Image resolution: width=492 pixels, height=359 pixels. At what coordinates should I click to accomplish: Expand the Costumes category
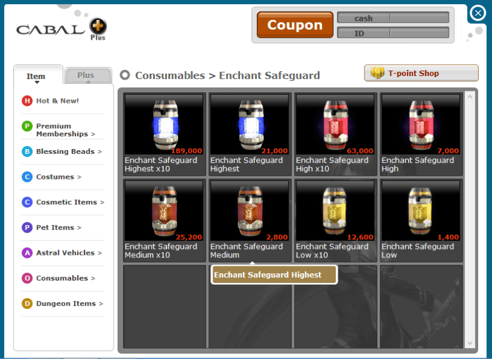pos(59,177)
